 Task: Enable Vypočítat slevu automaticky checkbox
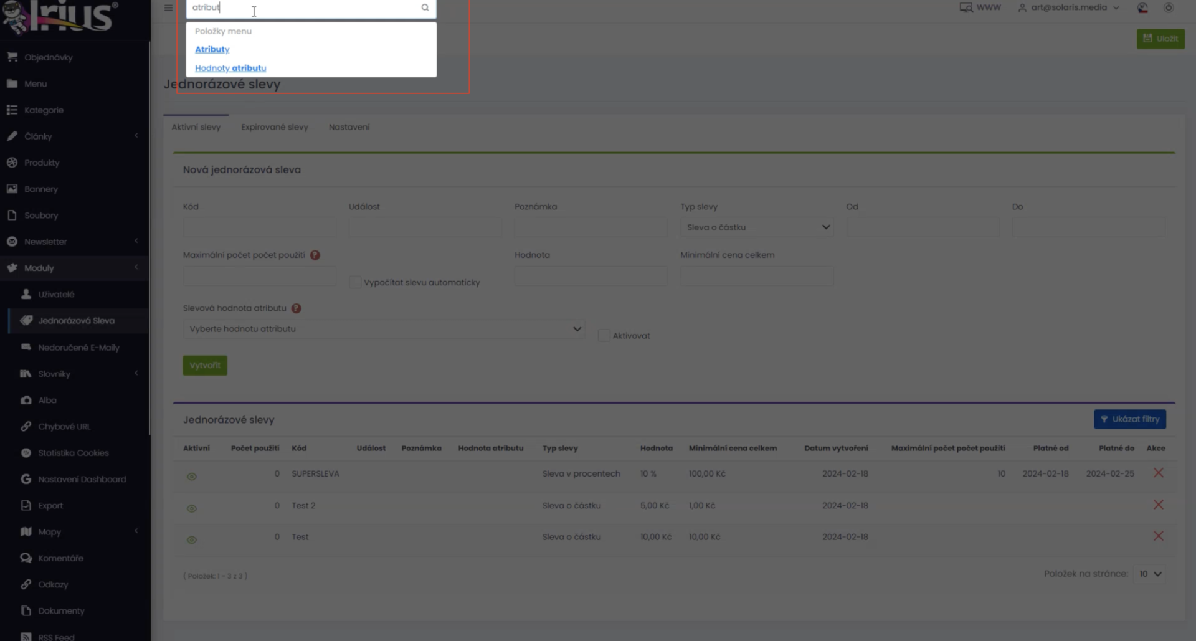pos(355,282)
